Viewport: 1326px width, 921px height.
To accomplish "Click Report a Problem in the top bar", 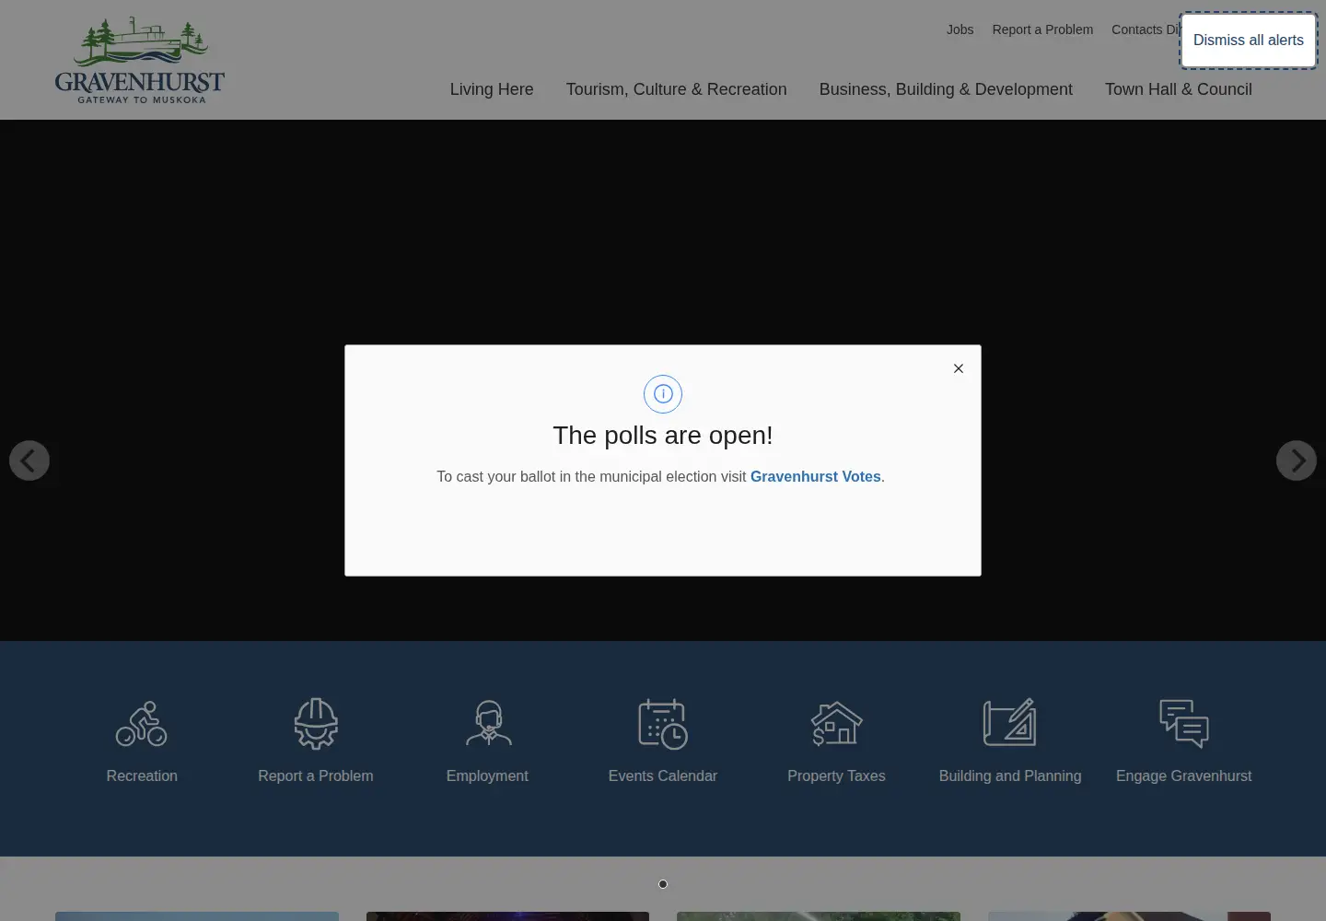I will (x=1042, y=29).
